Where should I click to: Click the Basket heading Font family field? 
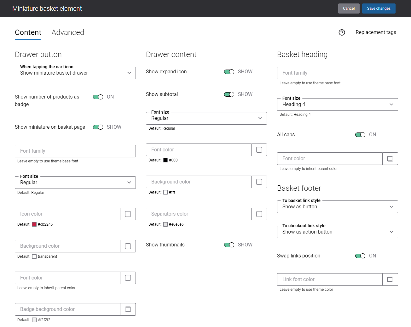337,73
